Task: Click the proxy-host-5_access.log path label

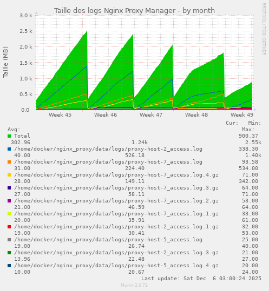Action: click(x=108, y=240)
